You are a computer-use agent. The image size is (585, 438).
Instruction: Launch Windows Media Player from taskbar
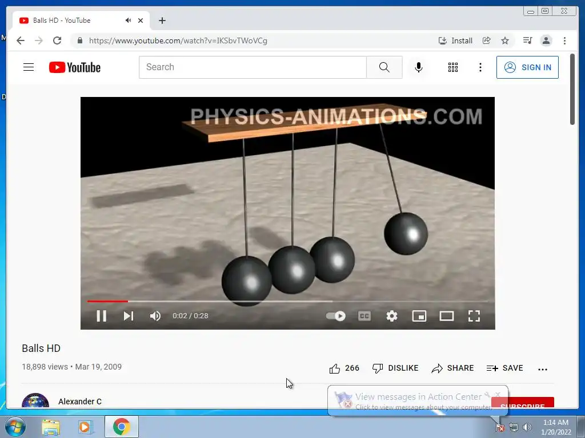pos(85,427)
